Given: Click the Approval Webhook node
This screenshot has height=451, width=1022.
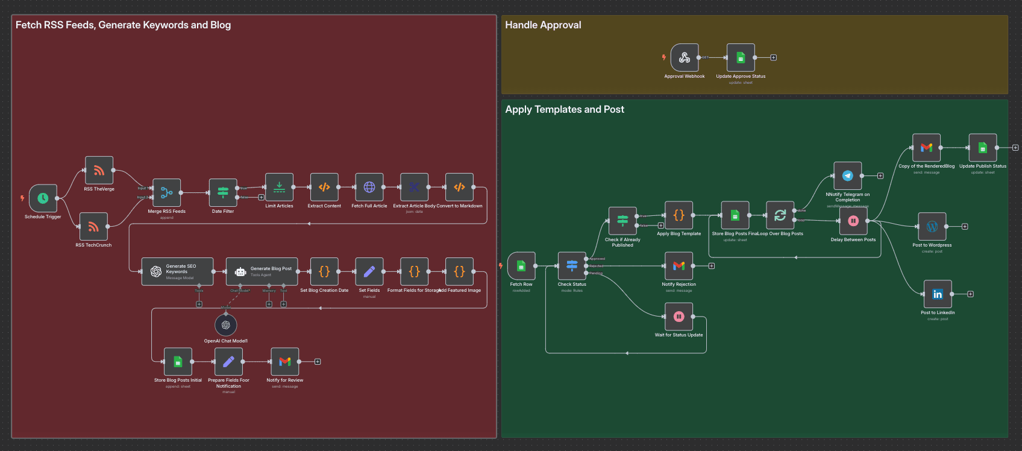Looking at the screenshot, I should [685, 58].
